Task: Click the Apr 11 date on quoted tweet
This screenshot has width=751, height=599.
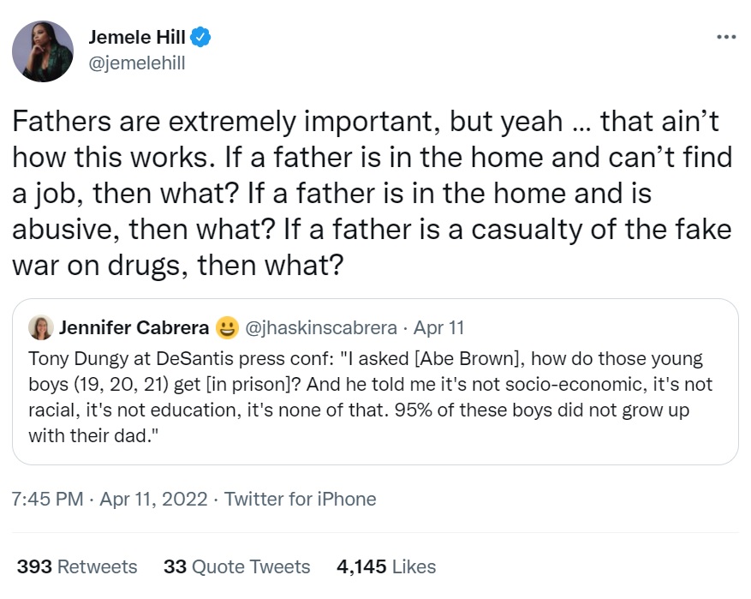Action: (438, 328)
